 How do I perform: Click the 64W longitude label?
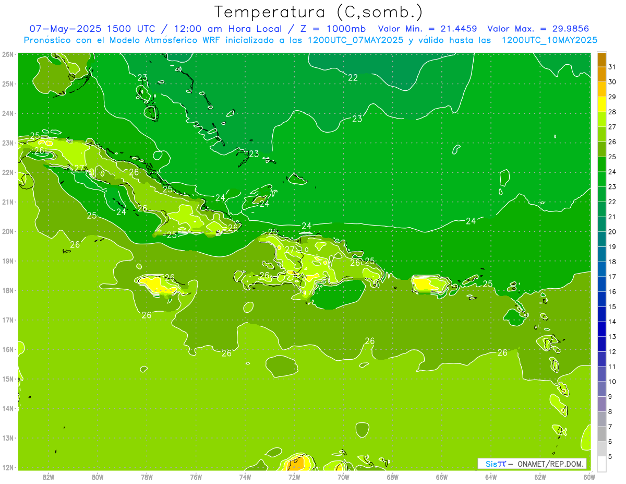click(x=491, y=477)
